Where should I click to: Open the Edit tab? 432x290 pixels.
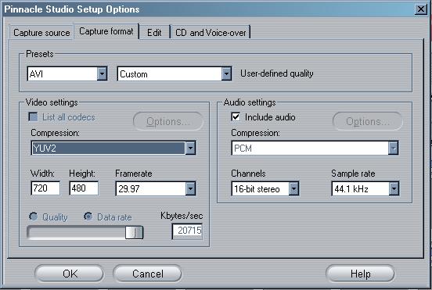pyautogui.click(x=154, y=33)
